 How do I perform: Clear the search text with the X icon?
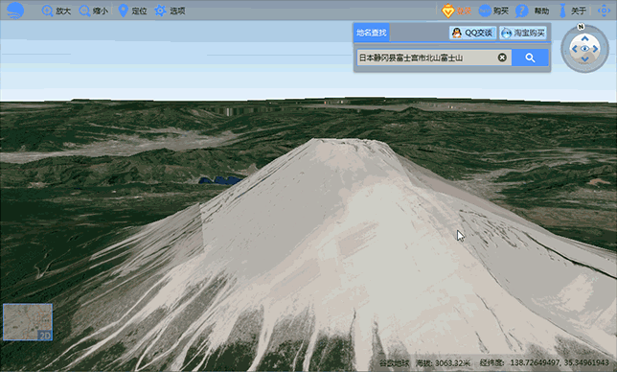[502, 58]
